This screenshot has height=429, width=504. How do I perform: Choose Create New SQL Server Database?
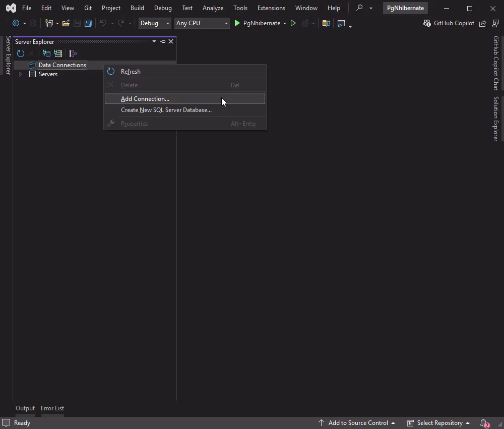click(x=166, y=110)
